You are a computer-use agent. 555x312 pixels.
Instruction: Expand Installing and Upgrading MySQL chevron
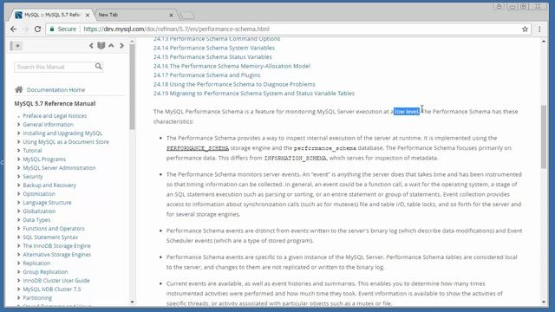coord(18,133)
